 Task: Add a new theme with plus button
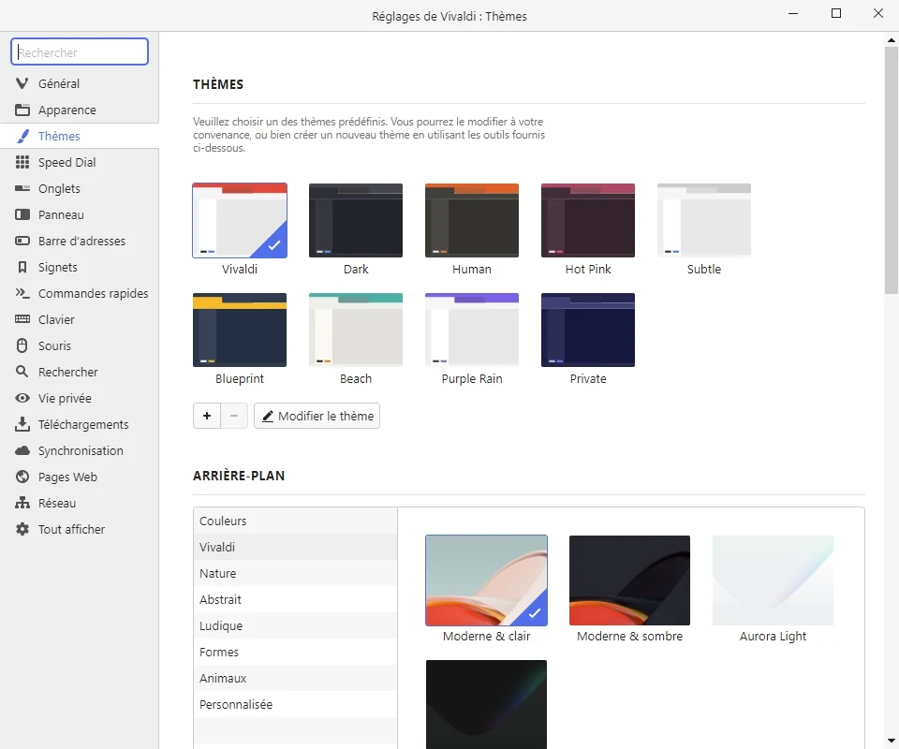pos(207,416)
